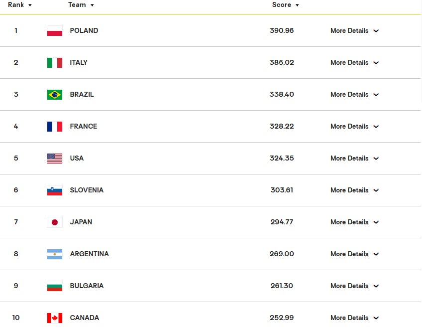Click Italy's score 385.02

pyautogui.click(x=282, y=63)
